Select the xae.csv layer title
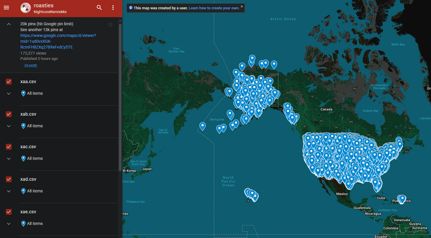This screenshot has width=431, height=238. click(28, 212)
